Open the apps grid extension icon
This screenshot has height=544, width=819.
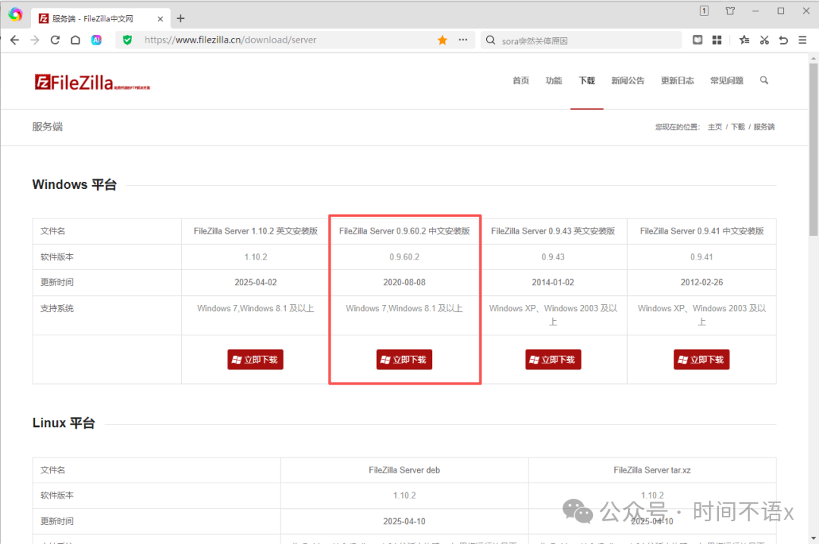tap(717, 40)
